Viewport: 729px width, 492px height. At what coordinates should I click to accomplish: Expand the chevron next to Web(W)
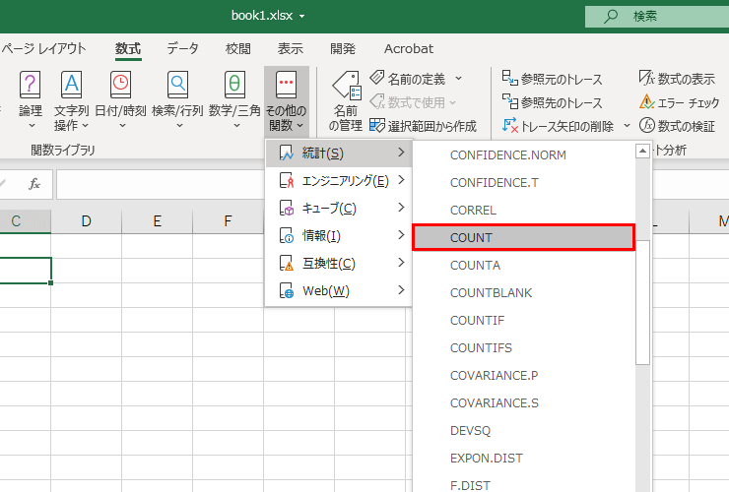[401, 290]
